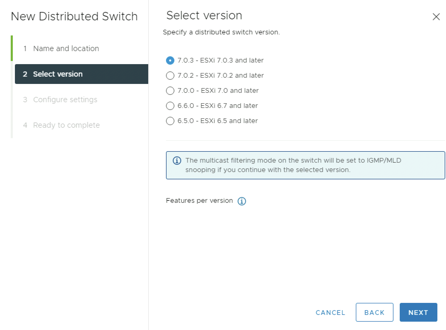This screenshot has height=330, width=446.
Task: Go to step 1 Name and location
Action: (66, 48)
